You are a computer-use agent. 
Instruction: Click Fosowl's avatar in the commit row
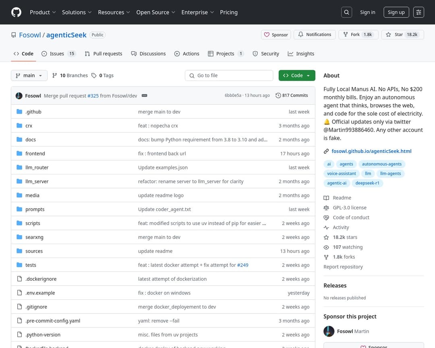point(19,96)
